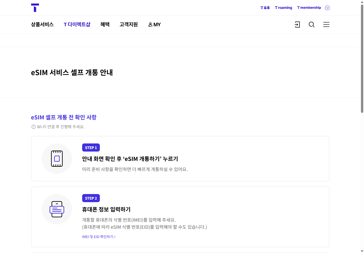Image resolution: width=364 pixels, height=253 pixels.
Task: Open the T 다이렉트샵 menu
Action: (x=77, y=25)
